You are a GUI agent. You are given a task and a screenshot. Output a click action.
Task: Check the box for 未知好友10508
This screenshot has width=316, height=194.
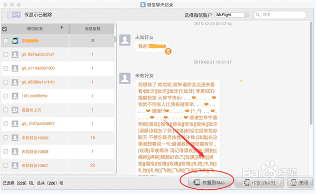6,151
